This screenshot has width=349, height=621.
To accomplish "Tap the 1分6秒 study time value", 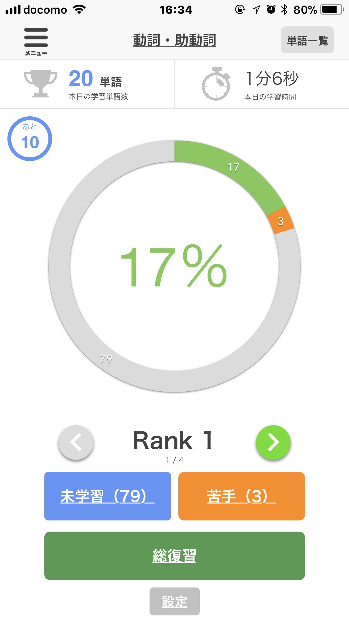I will coord(272,79).
